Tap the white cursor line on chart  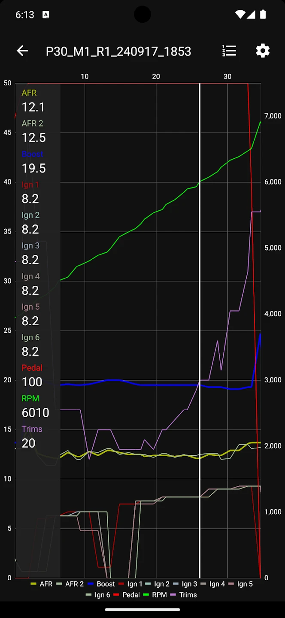200,300
